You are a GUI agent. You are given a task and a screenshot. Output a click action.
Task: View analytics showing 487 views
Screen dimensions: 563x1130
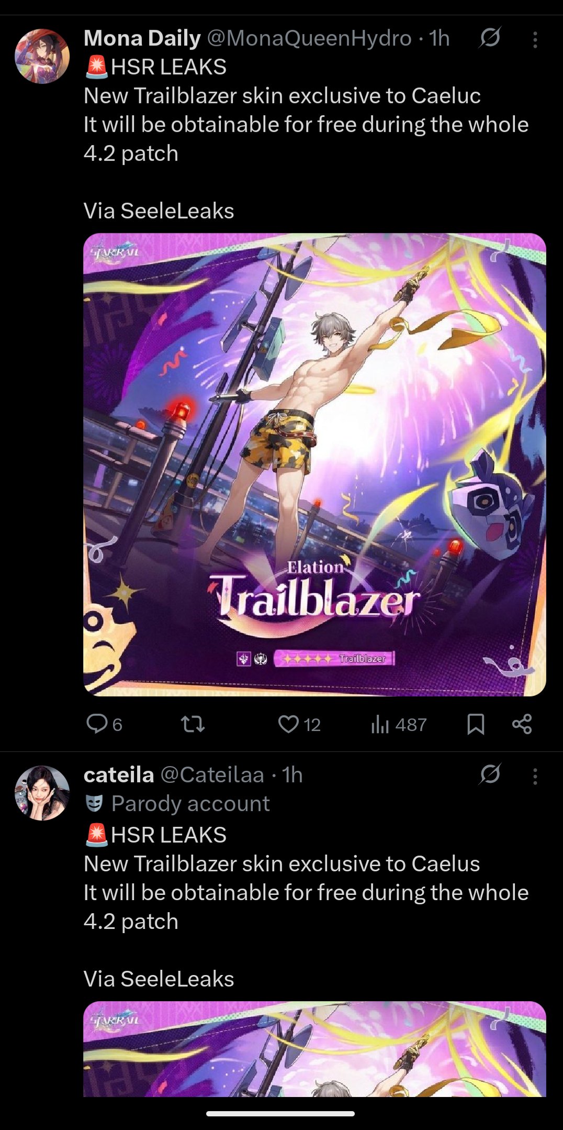coord(399,725)
